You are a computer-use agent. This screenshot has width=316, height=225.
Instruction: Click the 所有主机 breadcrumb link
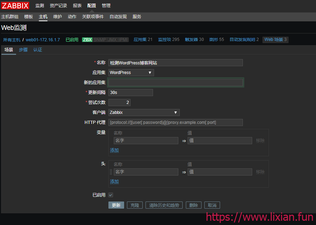pyautogui.click(x=12, y=40)
